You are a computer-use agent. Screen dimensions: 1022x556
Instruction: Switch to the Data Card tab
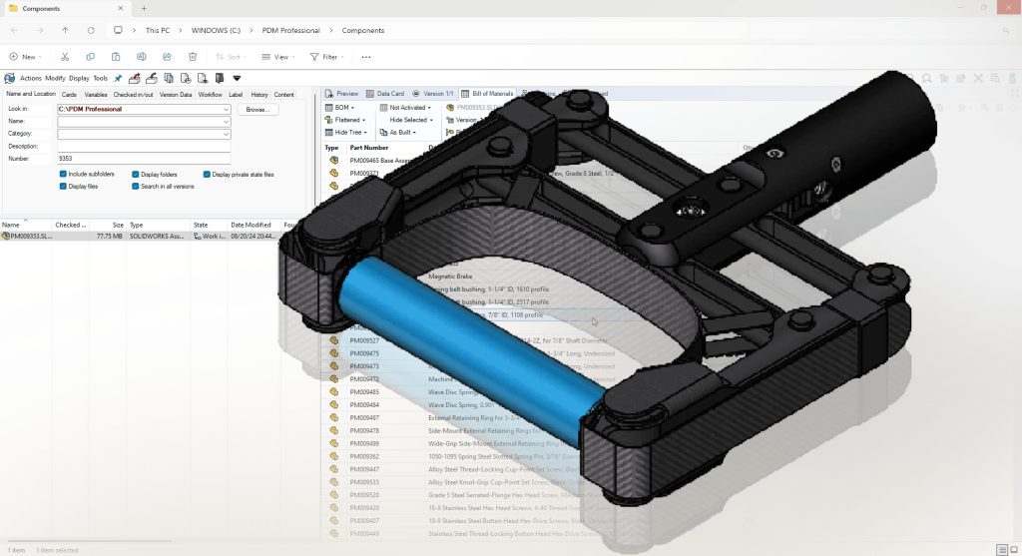[385, 93]
